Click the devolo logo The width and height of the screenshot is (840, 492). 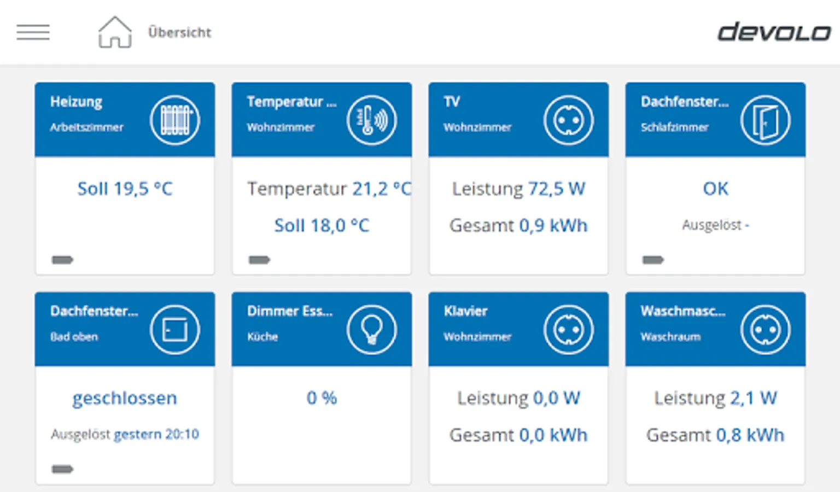coord(774,32)
